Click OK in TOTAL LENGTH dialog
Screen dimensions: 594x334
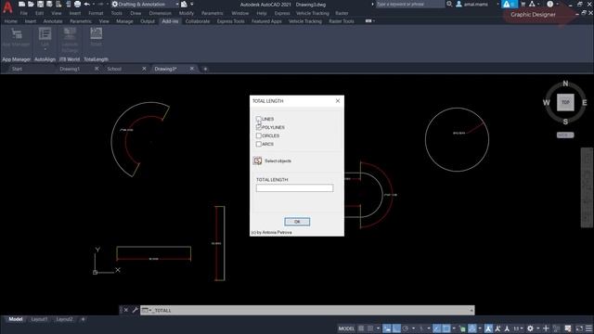(x=297, y=222)
